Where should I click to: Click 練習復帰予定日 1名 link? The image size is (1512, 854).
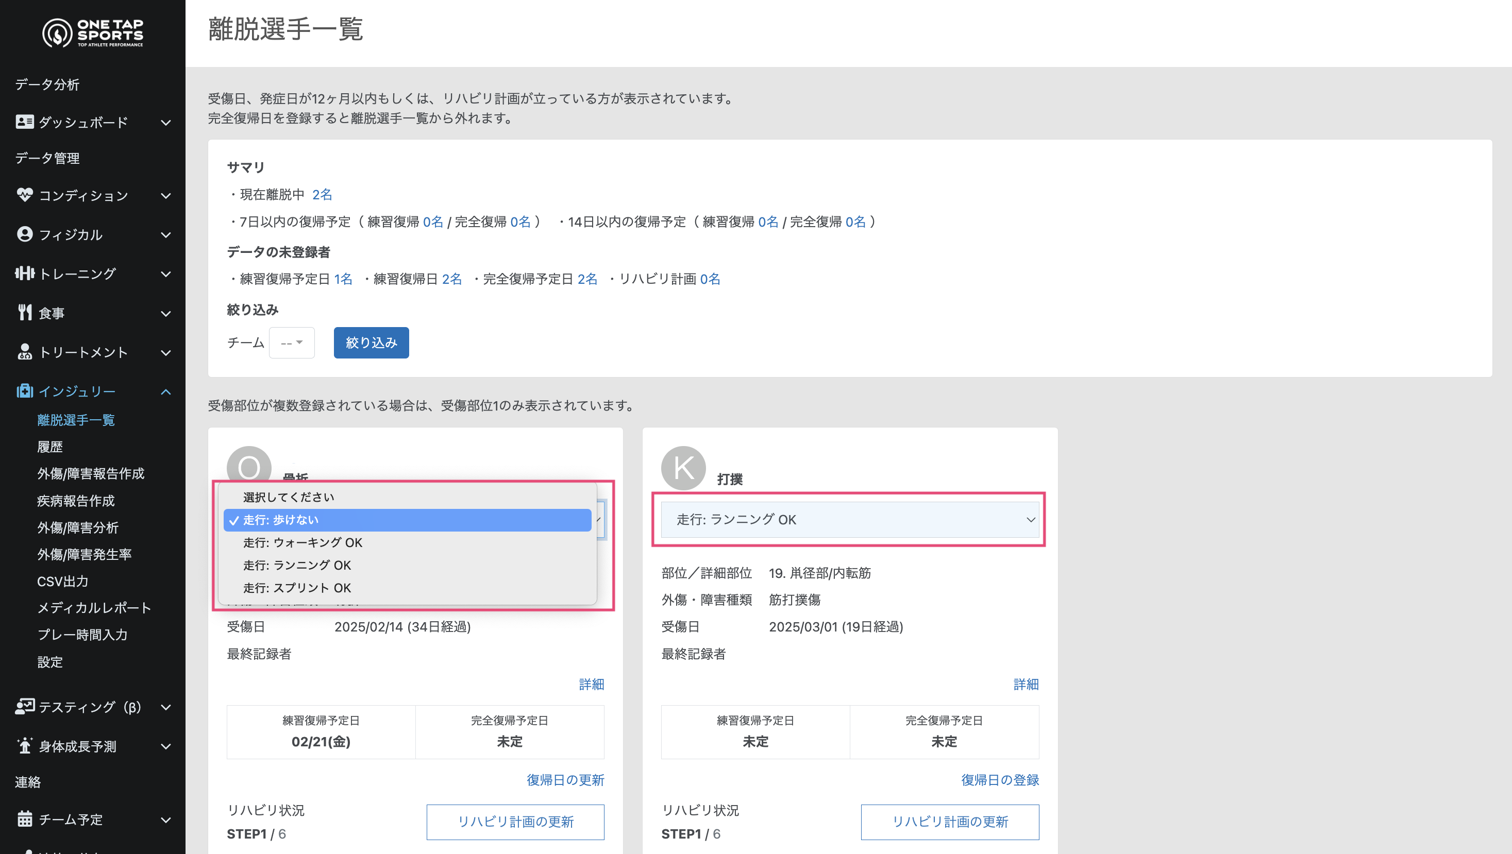coord(343,279)
